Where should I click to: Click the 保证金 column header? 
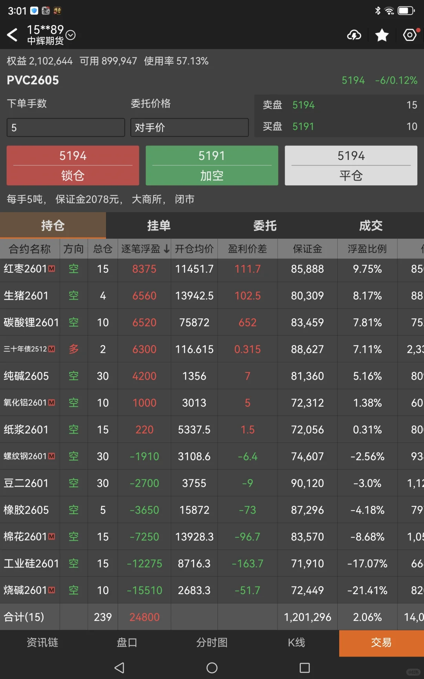(x=307, y=249)
